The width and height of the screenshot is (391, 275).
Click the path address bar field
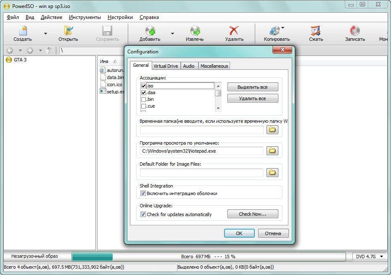(x=92, y=50)
